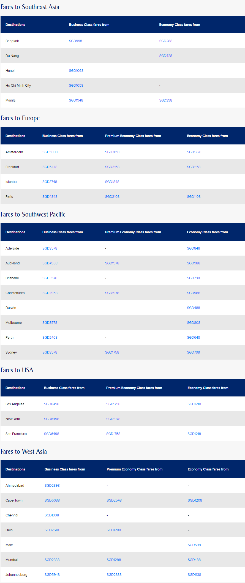This screenshot has width=245, height=583.
Task: Open Johannesburg Economy fare SGD1138
Action: tap(194, 575)
